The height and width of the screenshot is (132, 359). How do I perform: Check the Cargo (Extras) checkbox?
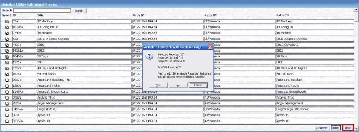coord(7,109)
